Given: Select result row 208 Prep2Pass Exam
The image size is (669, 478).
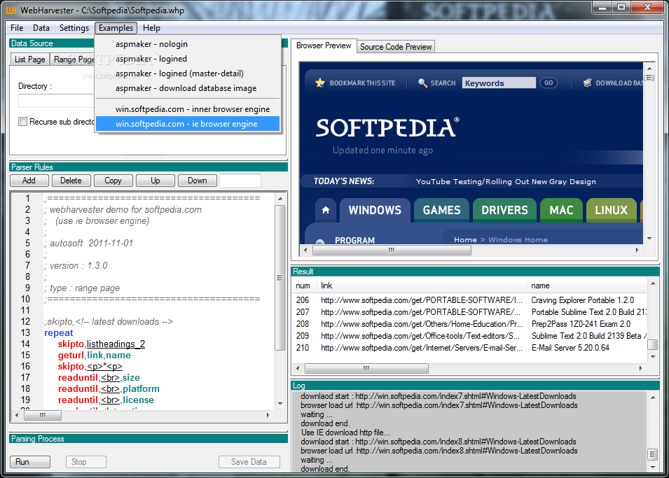Looking at the screenshot, I should coord(470,324).
